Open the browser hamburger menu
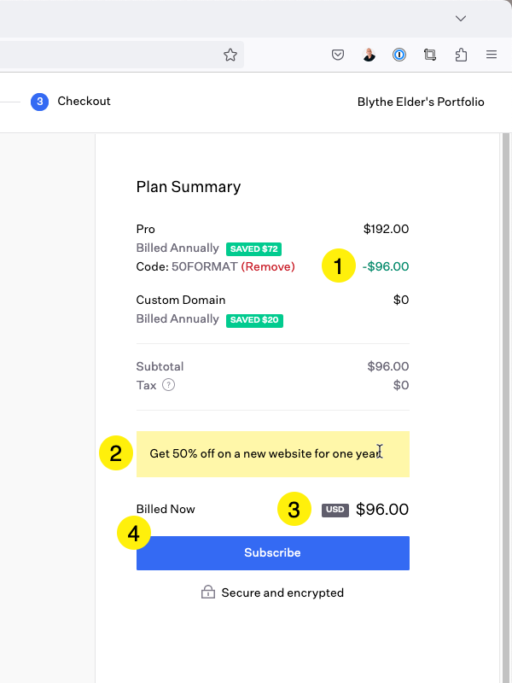Image resolution: width=512 pixels, height=683 pixels. point(492,55)
